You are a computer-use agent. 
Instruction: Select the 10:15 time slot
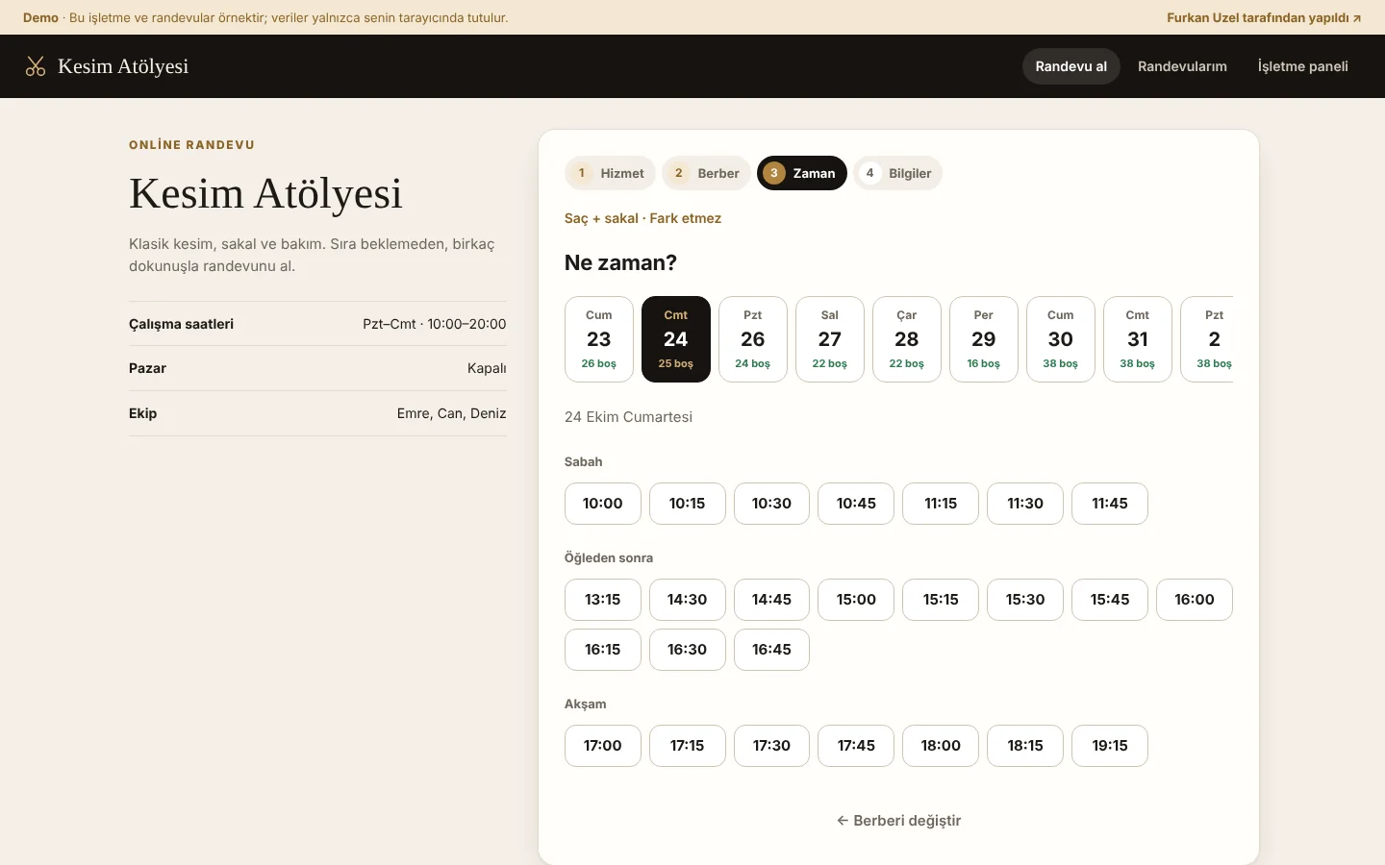688,504
